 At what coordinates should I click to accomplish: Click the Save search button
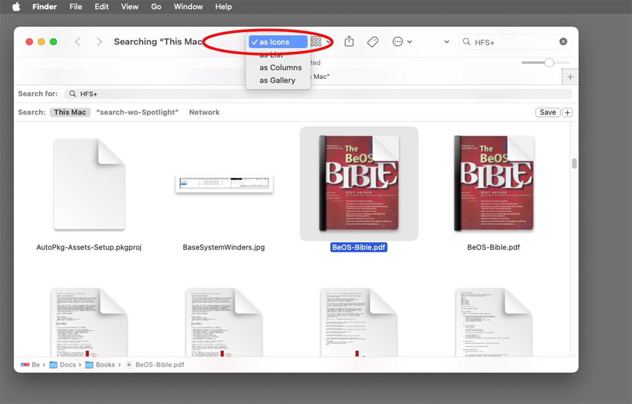click(x=548, y=113)
